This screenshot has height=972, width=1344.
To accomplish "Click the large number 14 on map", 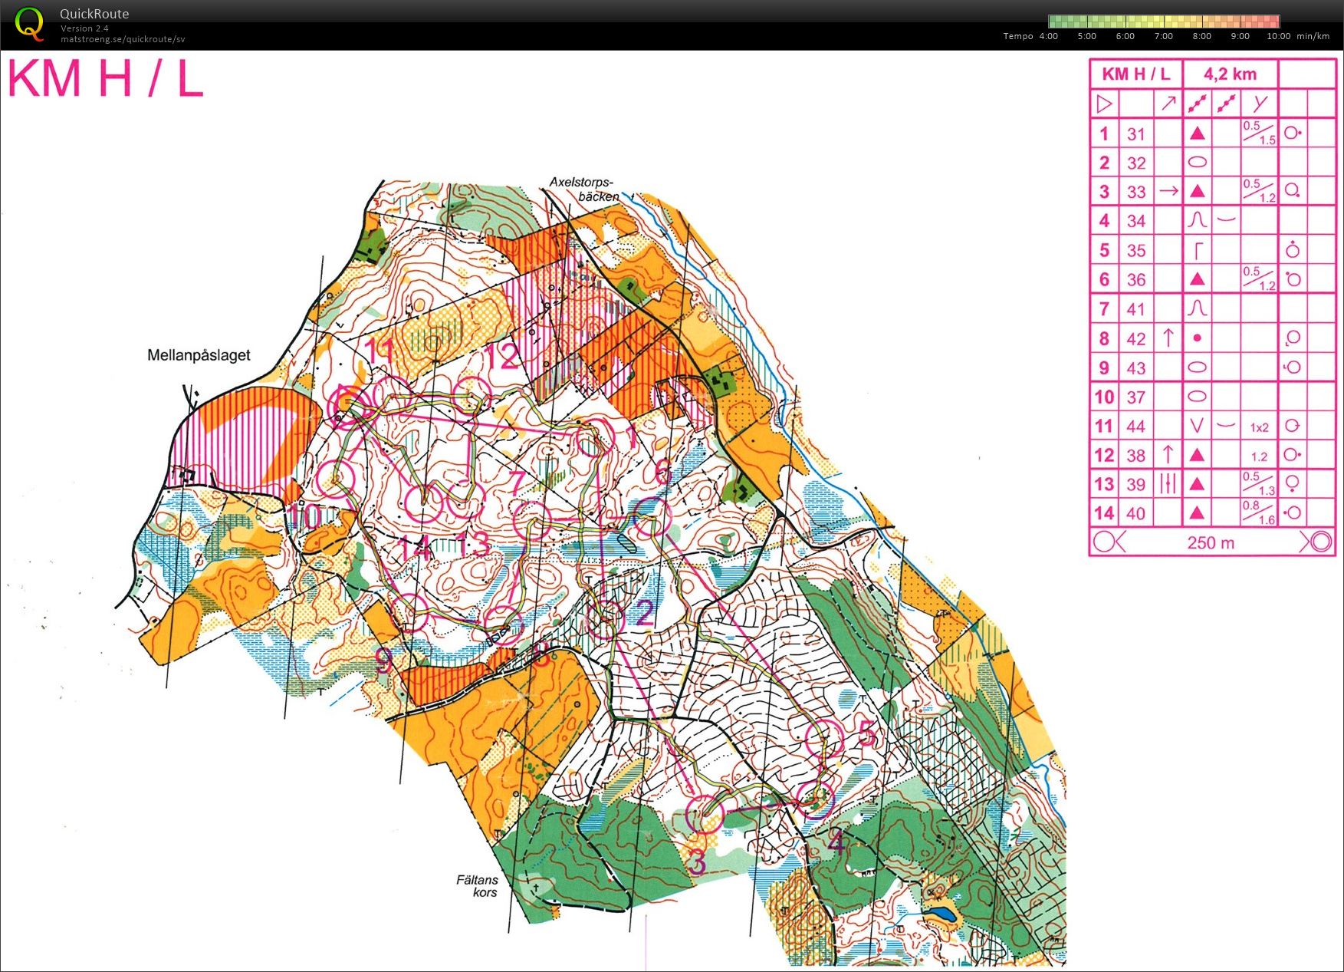I will click(415, 549).
